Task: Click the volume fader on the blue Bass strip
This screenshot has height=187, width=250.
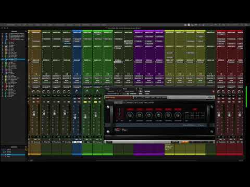Action: point(75,117)
